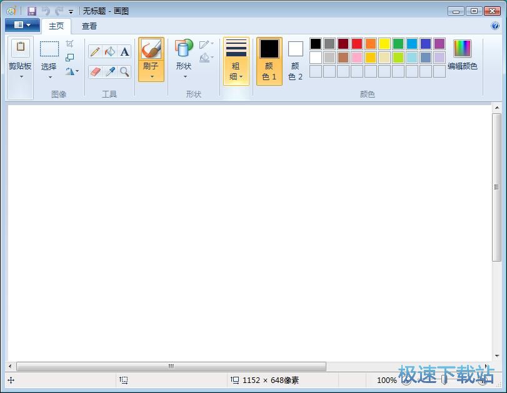Click the first empty custom color slot
507x393 pixels.
click(316, 71)
